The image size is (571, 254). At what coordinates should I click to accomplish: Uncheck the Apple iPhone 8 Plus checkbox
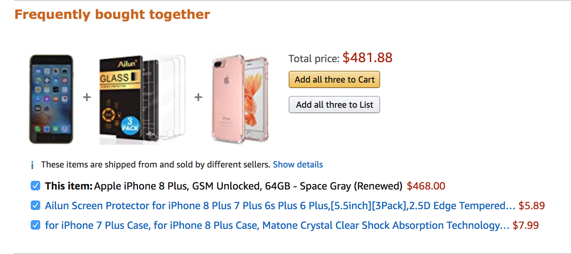(x=35, y=186)
